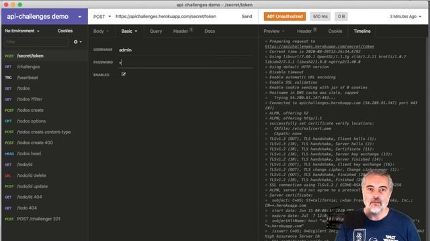Click 'Using default HTTP version' timeline line

click(299, 67)
